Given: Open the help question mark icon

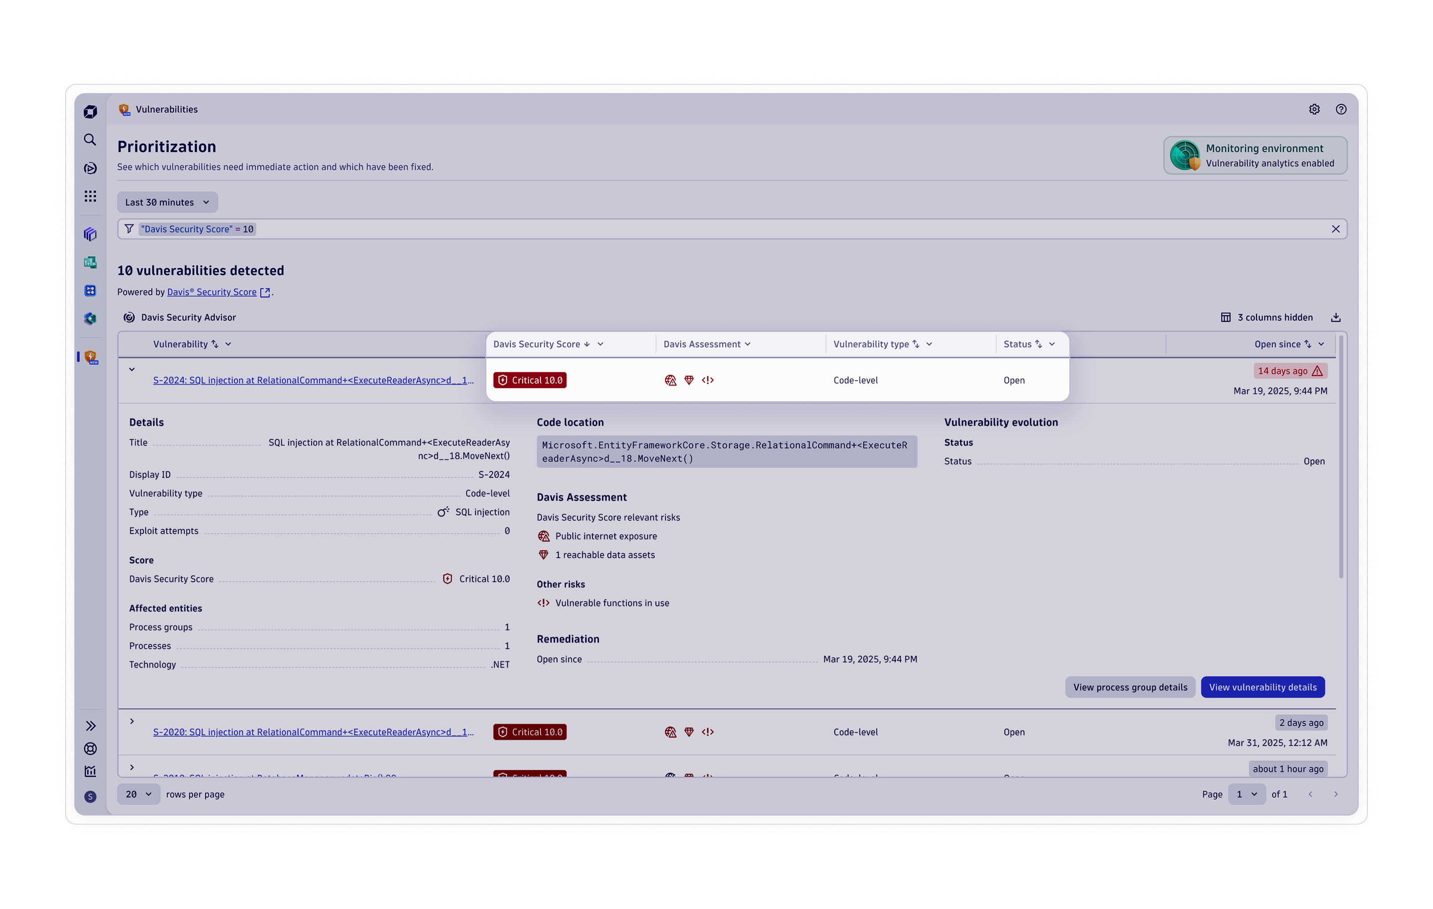Looking at the screenshot, I should pos(1341,109).
